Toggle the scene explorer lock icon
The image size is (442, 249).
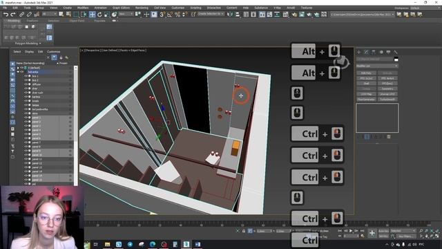click(61, 57)
